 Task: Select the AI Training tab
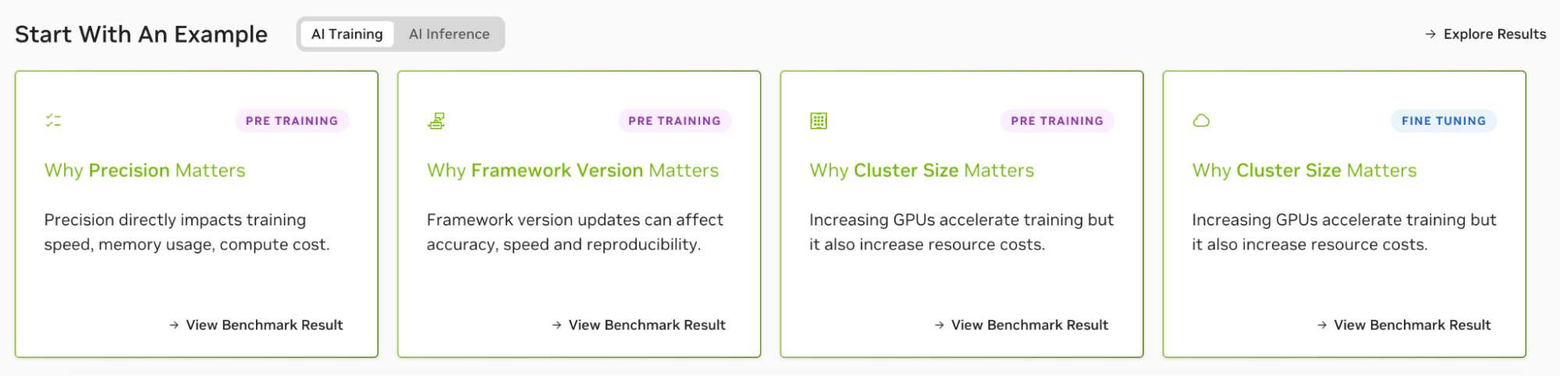pyautogui.click(x=347, y=34)
